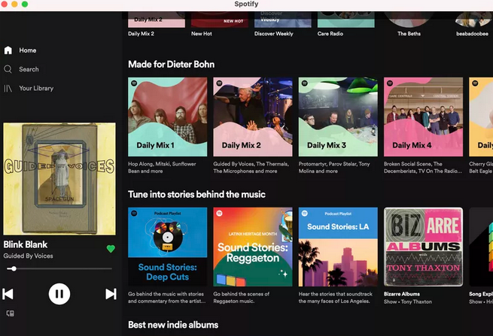The image size is (493, 336).
Task: Open Sound Stories: Reggaeton playlist cover
Action: (x=253, y=247)
